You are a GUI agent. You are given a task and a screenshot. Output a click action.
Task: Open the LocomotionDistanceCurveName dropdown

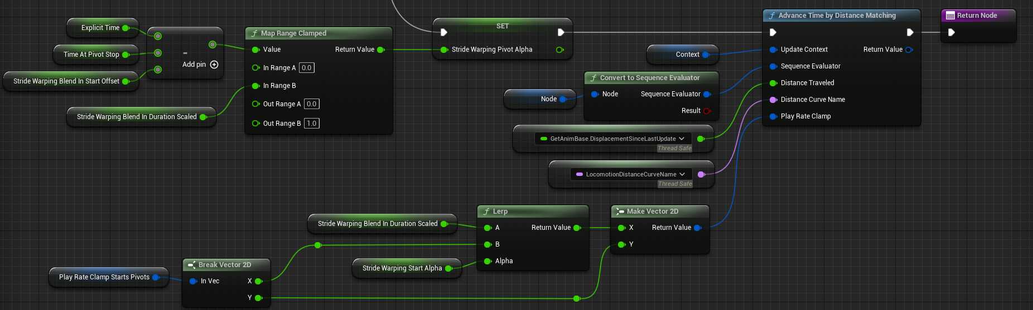click(x=682, y=174)
